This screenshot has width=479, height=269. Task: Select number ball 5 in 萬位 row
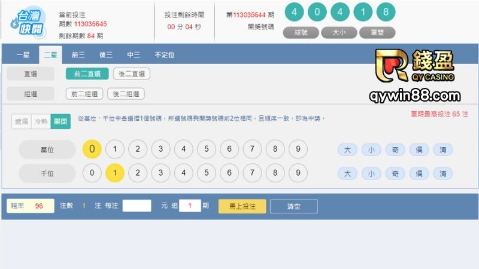tap(207, 149)
